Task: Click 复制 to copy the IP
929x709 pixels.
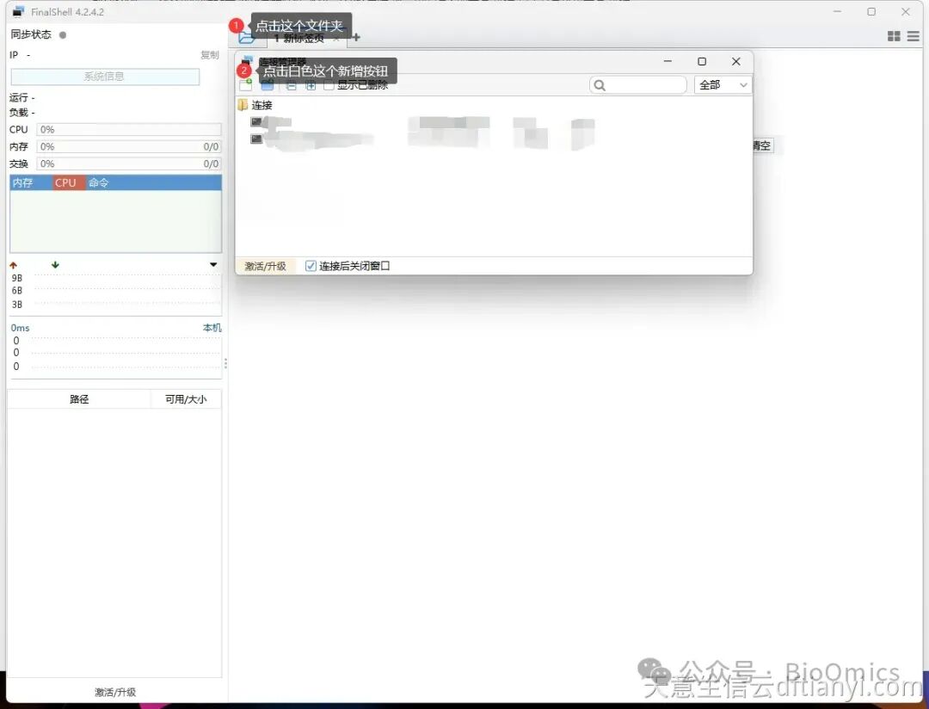Action: (210, 55)
